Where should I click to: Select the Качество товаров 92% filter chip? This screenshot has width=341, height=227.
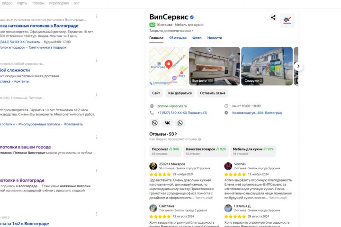pyautogui.click(x=206, y=151)
